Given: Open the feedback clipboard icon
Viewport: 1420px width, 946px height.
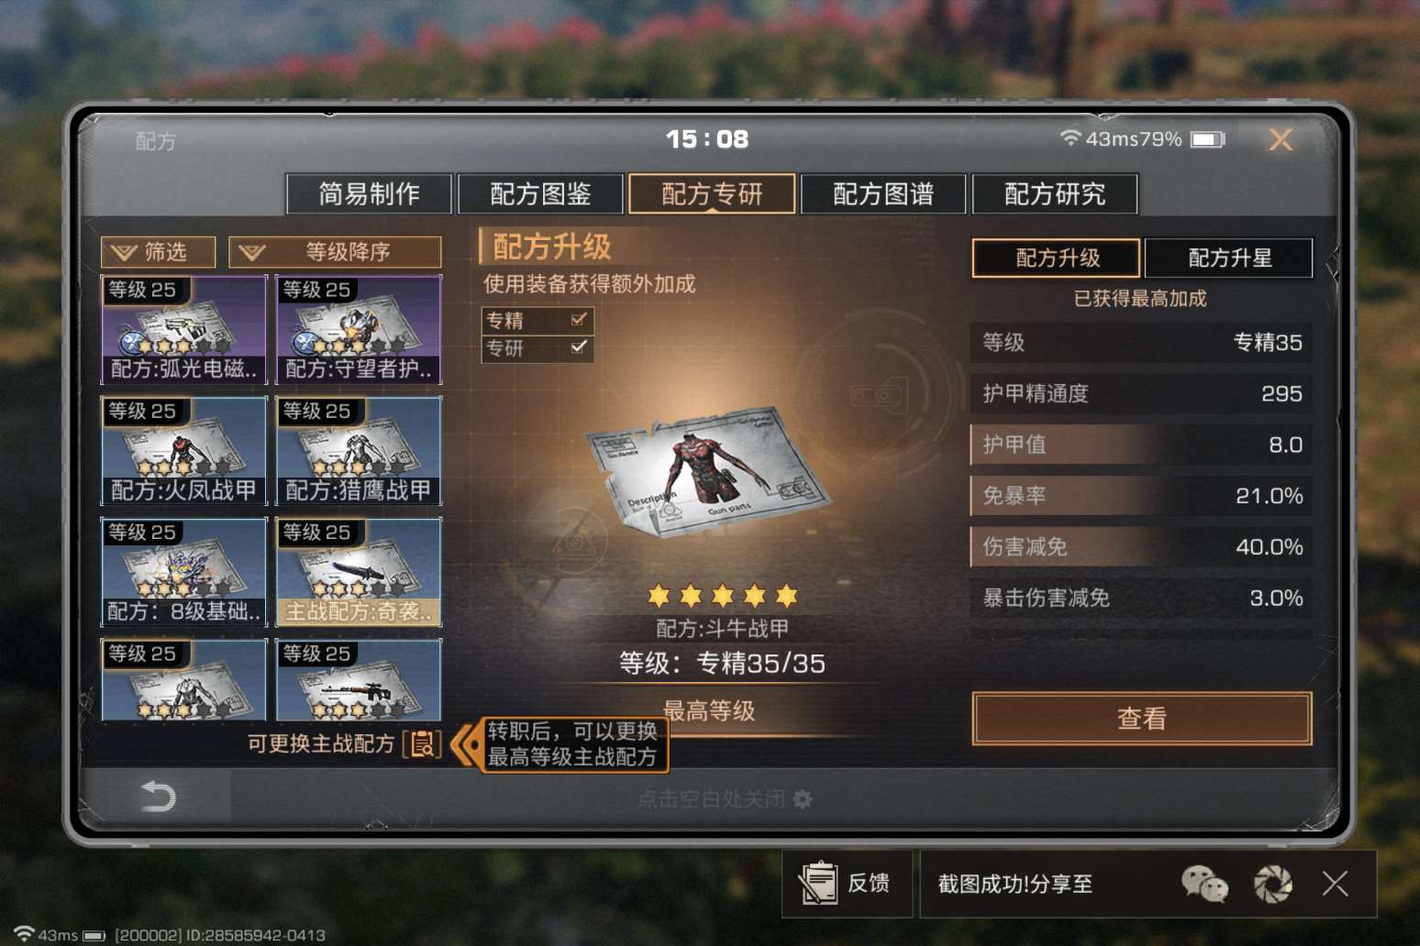Looking at the screenshot, I should [818, 883].
